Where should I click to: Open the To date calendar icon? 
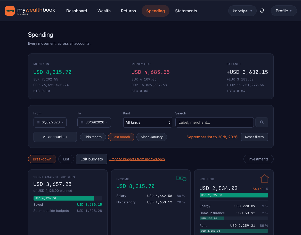82,122
